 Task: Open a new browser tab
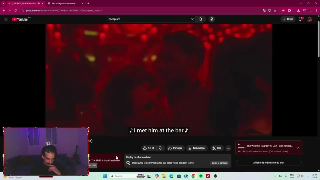[x=88, y=3]
